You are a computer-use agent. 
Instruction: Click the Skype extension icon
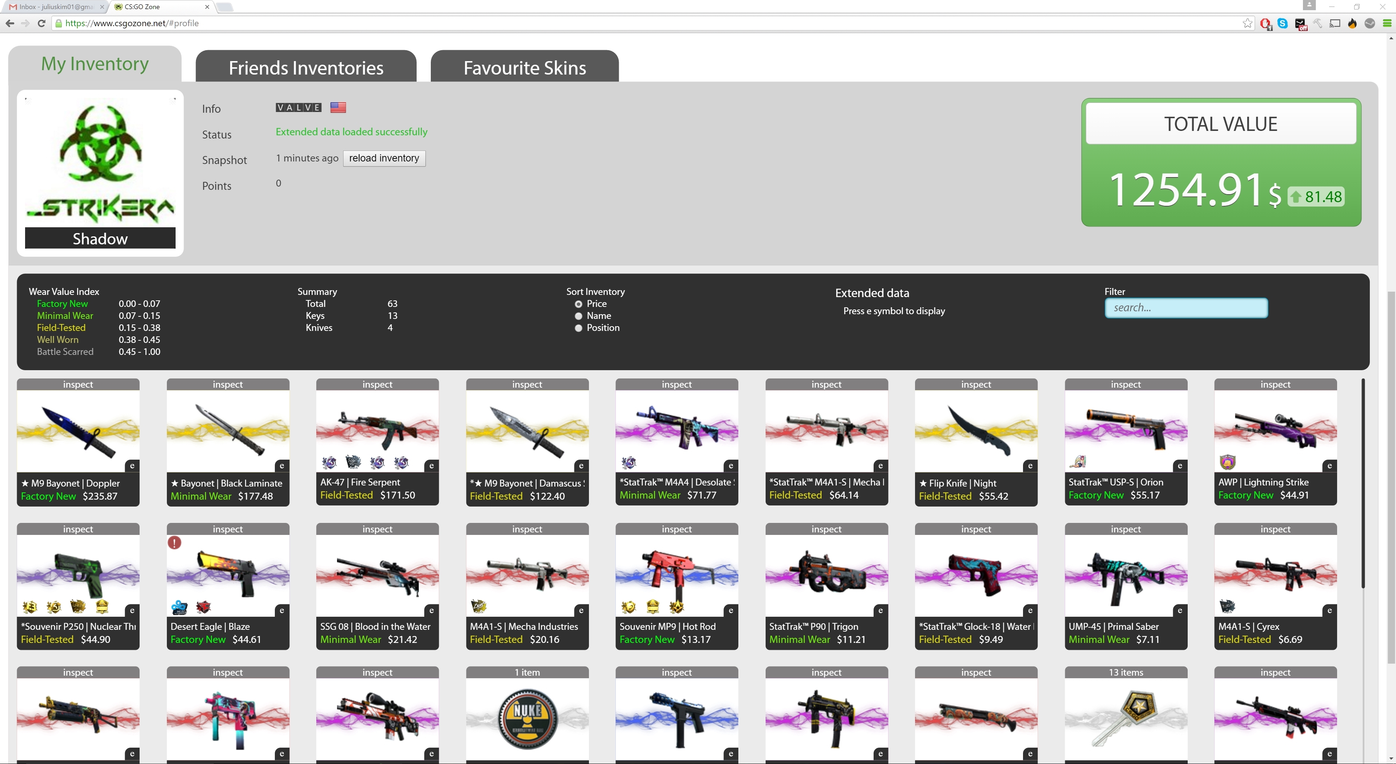pos(1282,23)
